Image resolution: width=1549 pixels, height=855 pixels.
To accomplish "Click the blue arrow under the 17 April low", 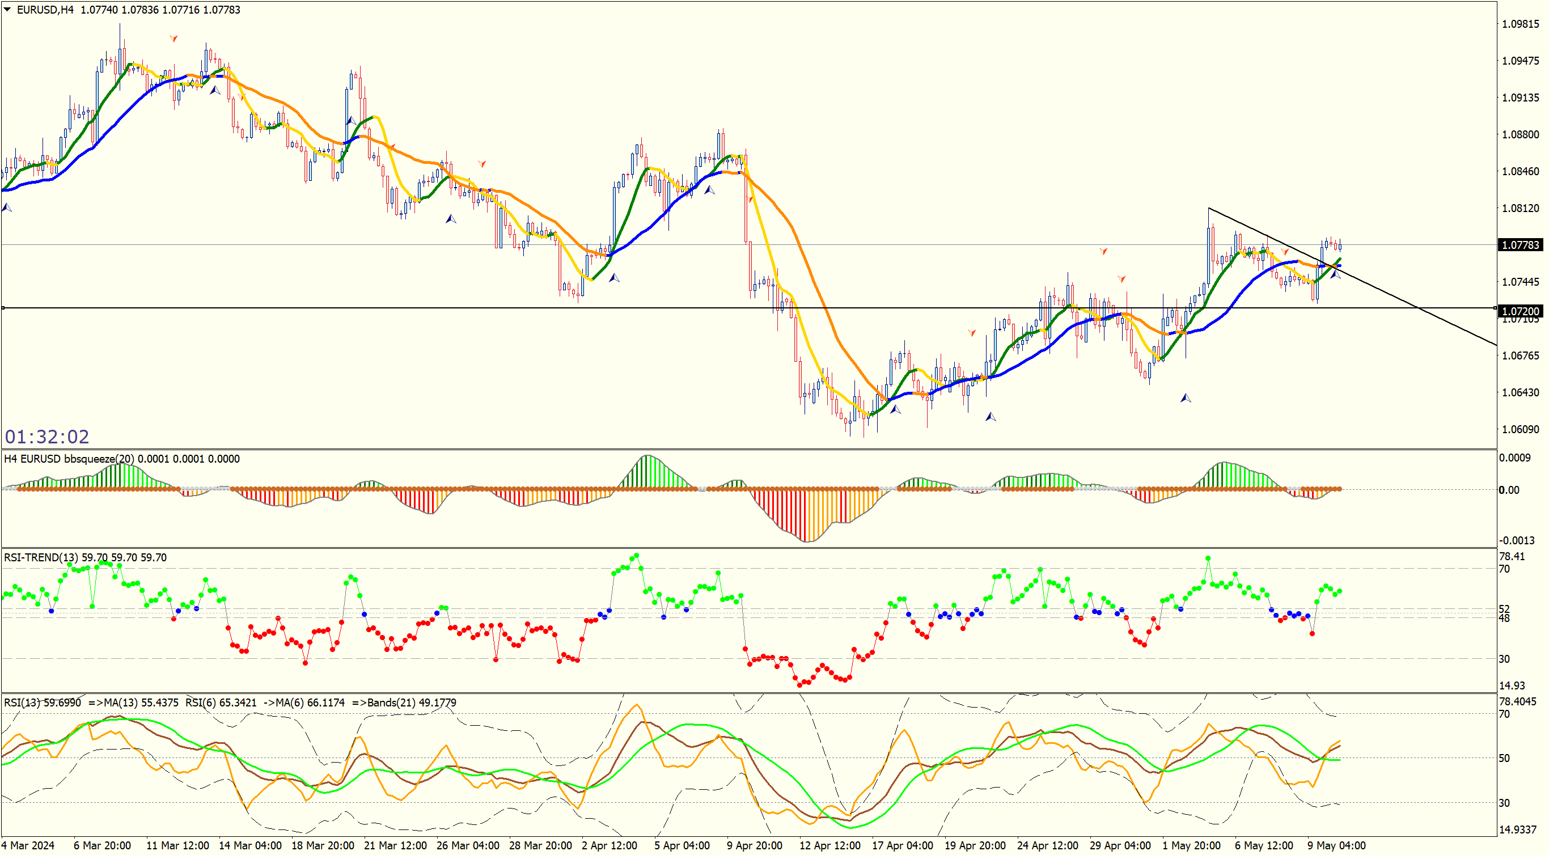I will [895, 409].
